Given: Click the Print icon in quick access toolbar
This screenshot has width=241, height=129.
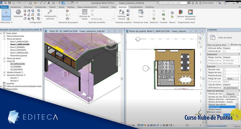Looking at the screenshot, I should [31, 3].
